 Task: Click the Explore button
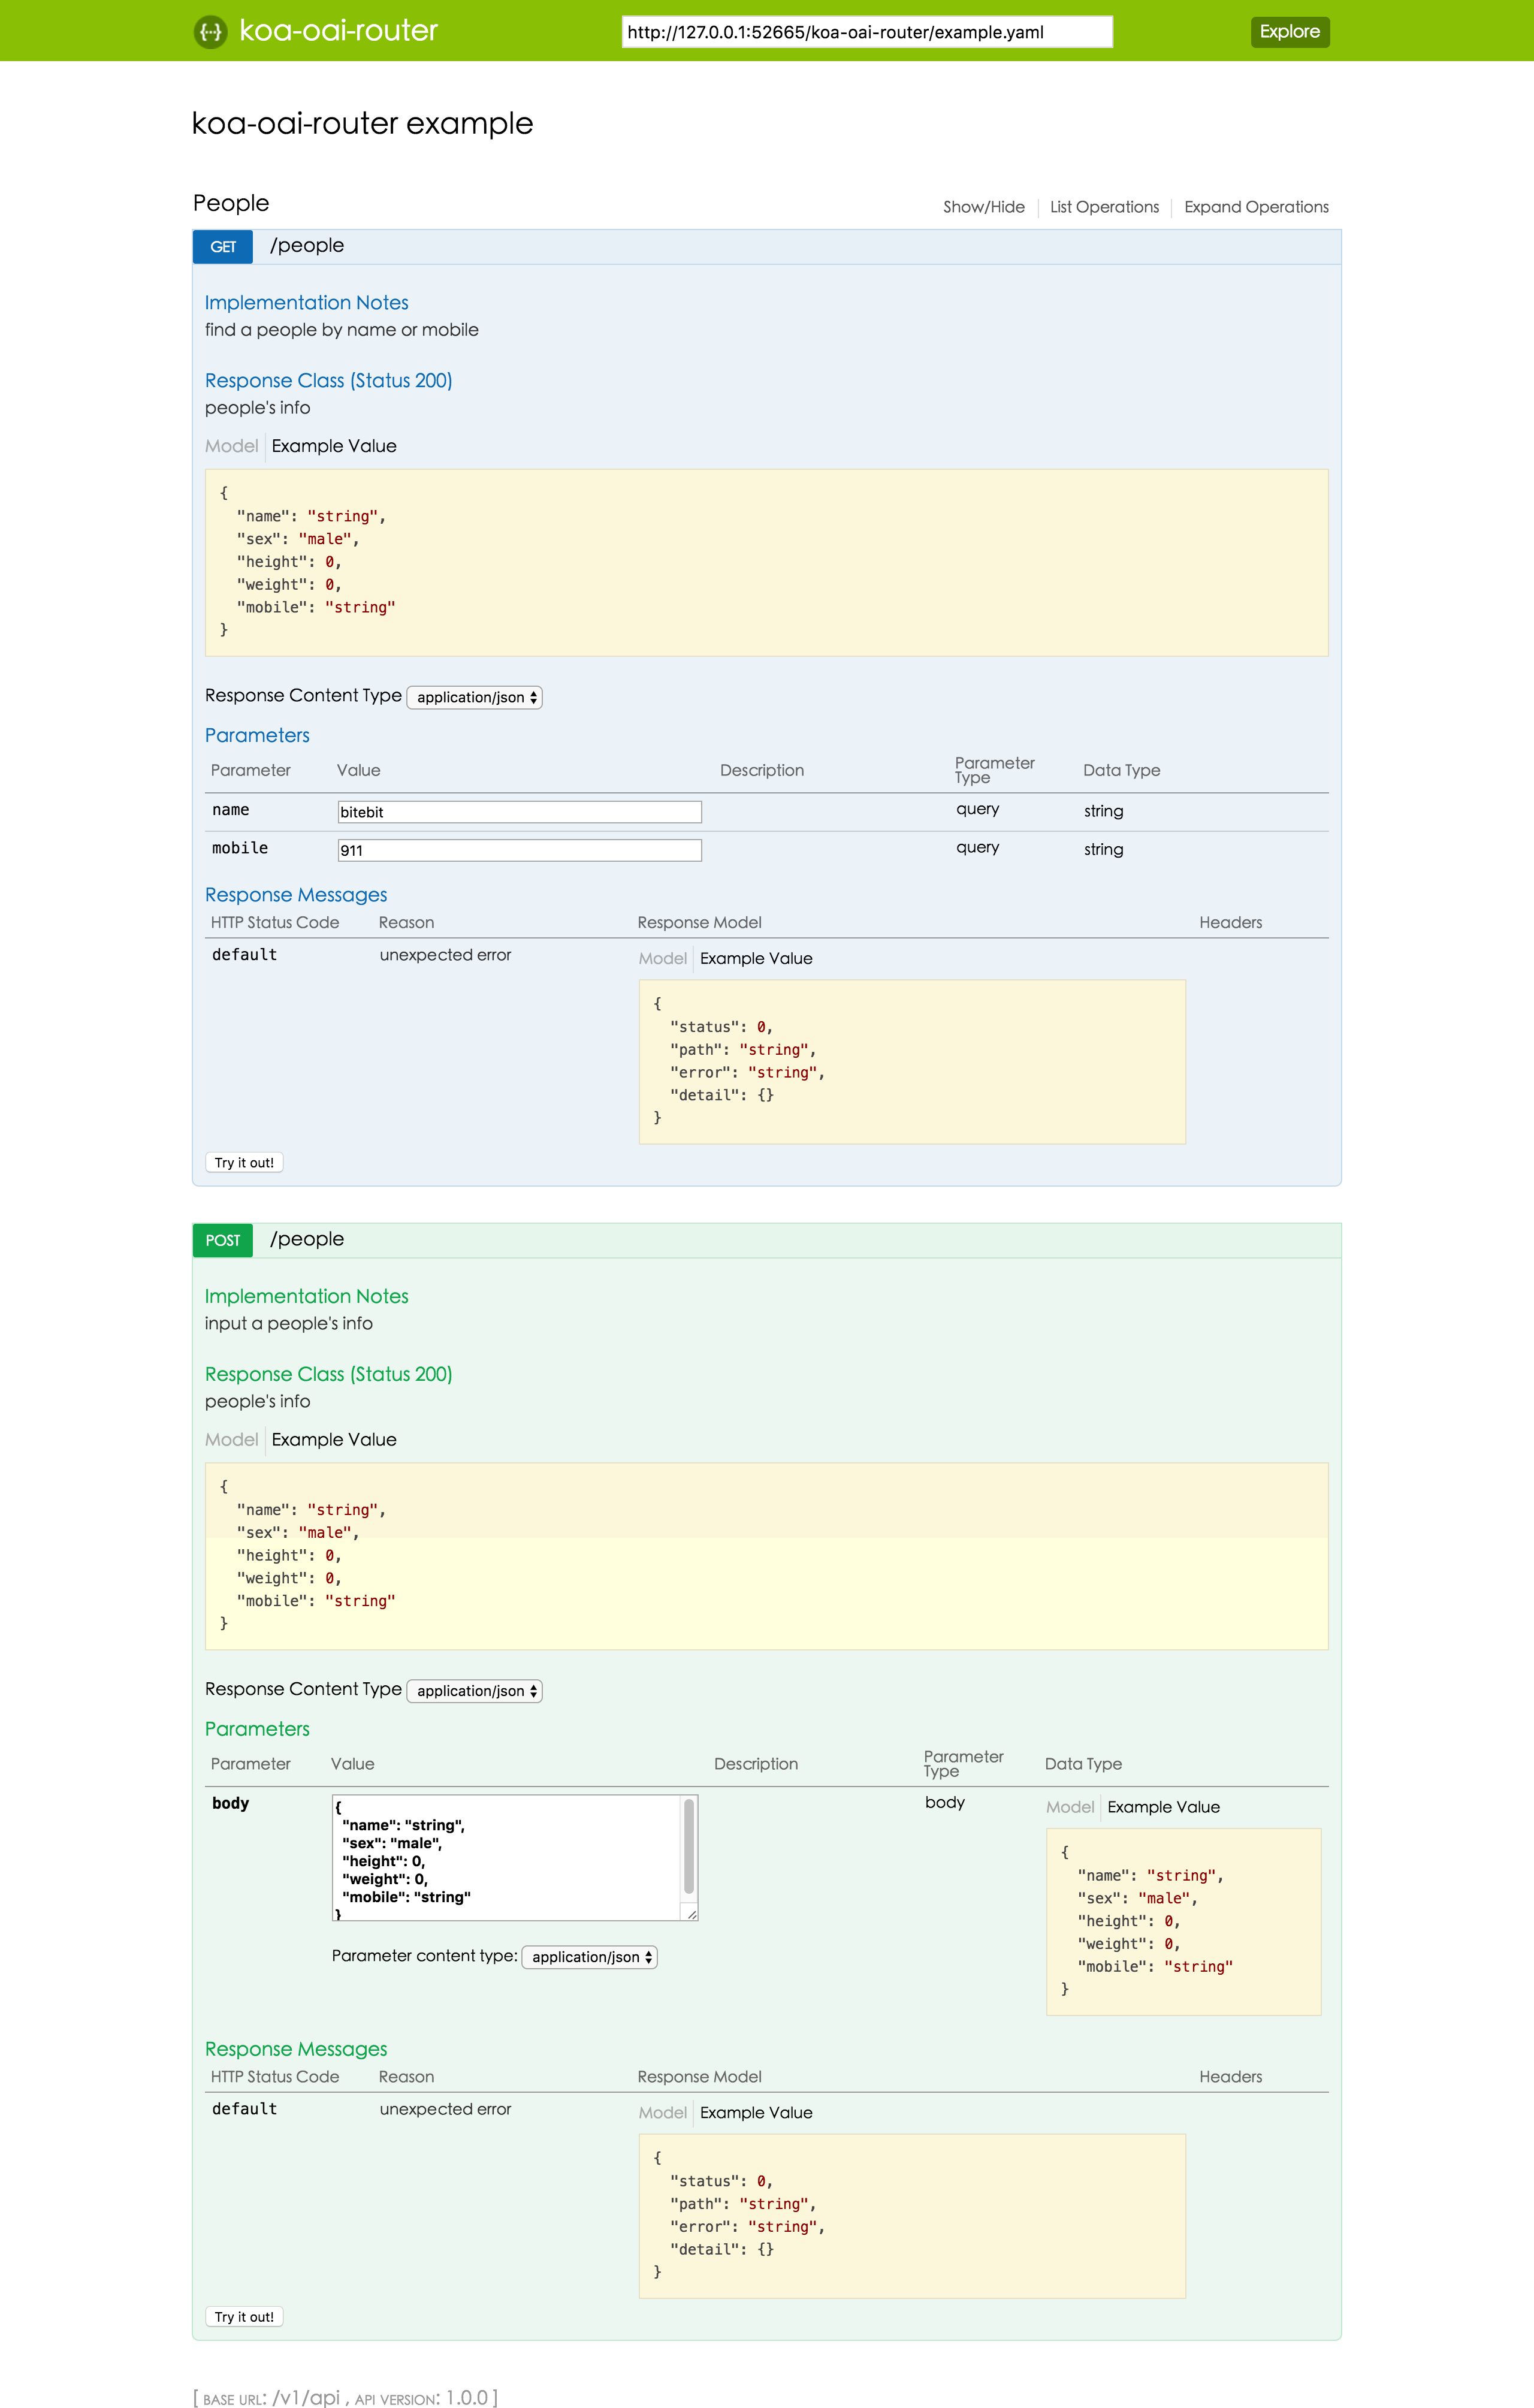pos(1289,32)
